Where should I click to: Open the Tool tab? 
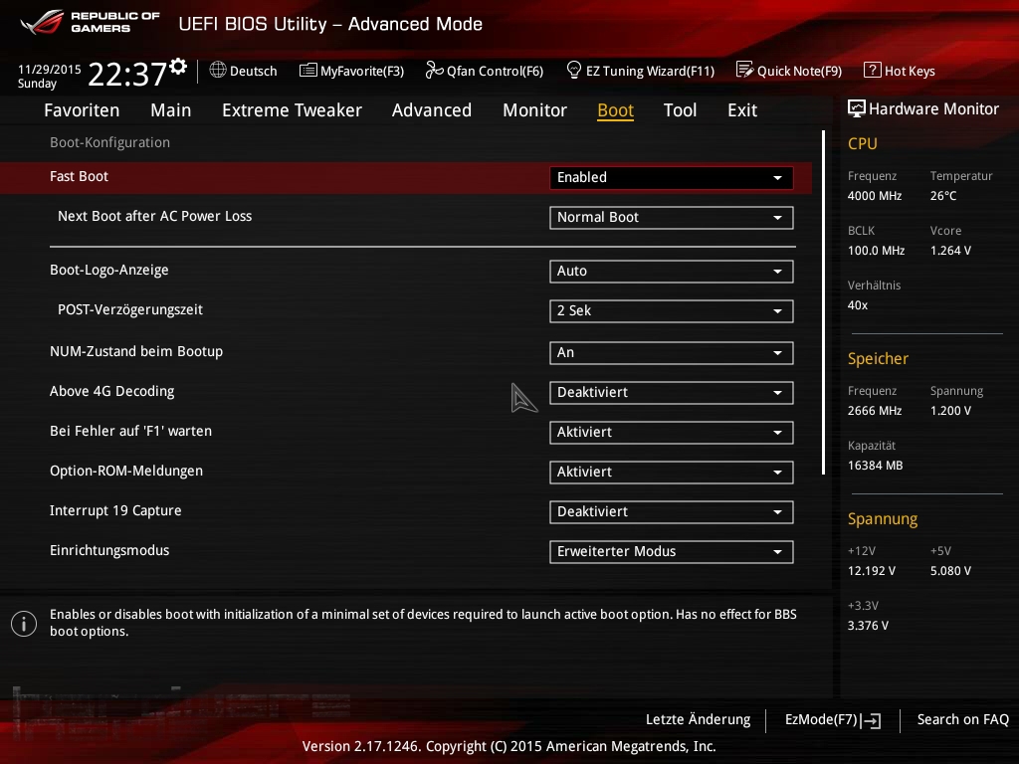coord(680,110)
